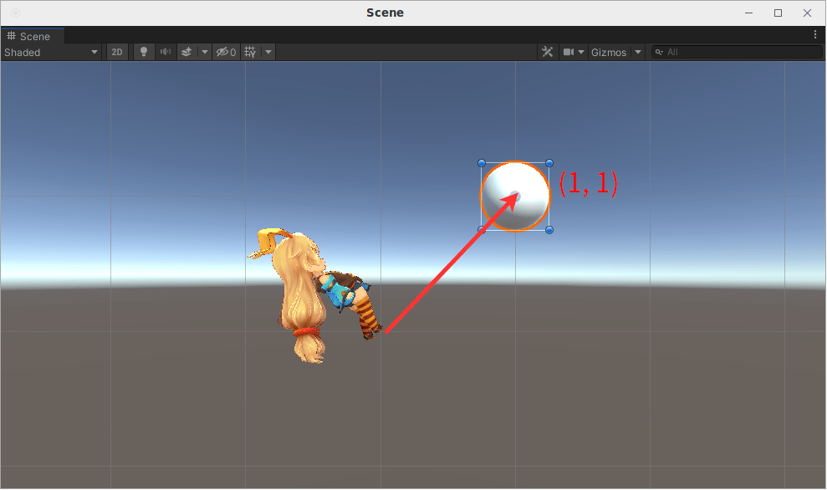Toggle Gizmos button
This screenshot has width=827, height=490.
click(x=609, y=52)
